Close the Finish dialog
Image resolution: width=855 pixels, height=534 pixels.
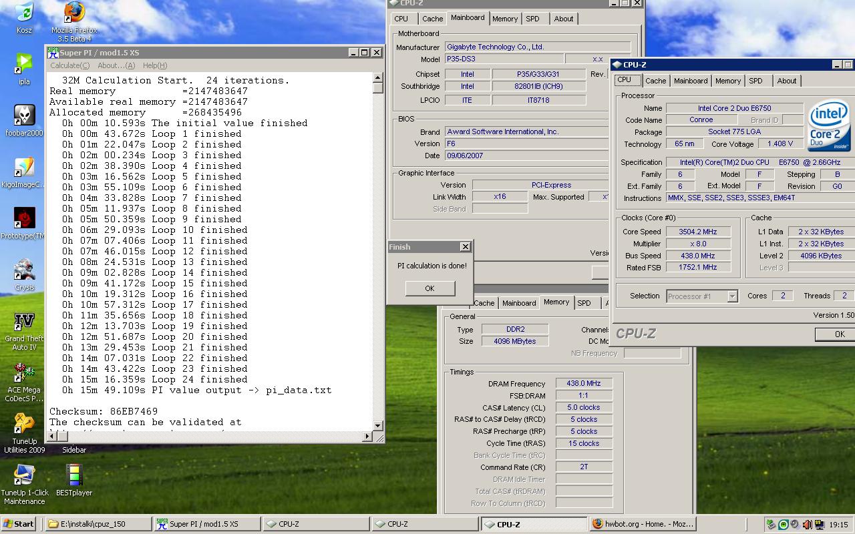[x=466, y=247]
